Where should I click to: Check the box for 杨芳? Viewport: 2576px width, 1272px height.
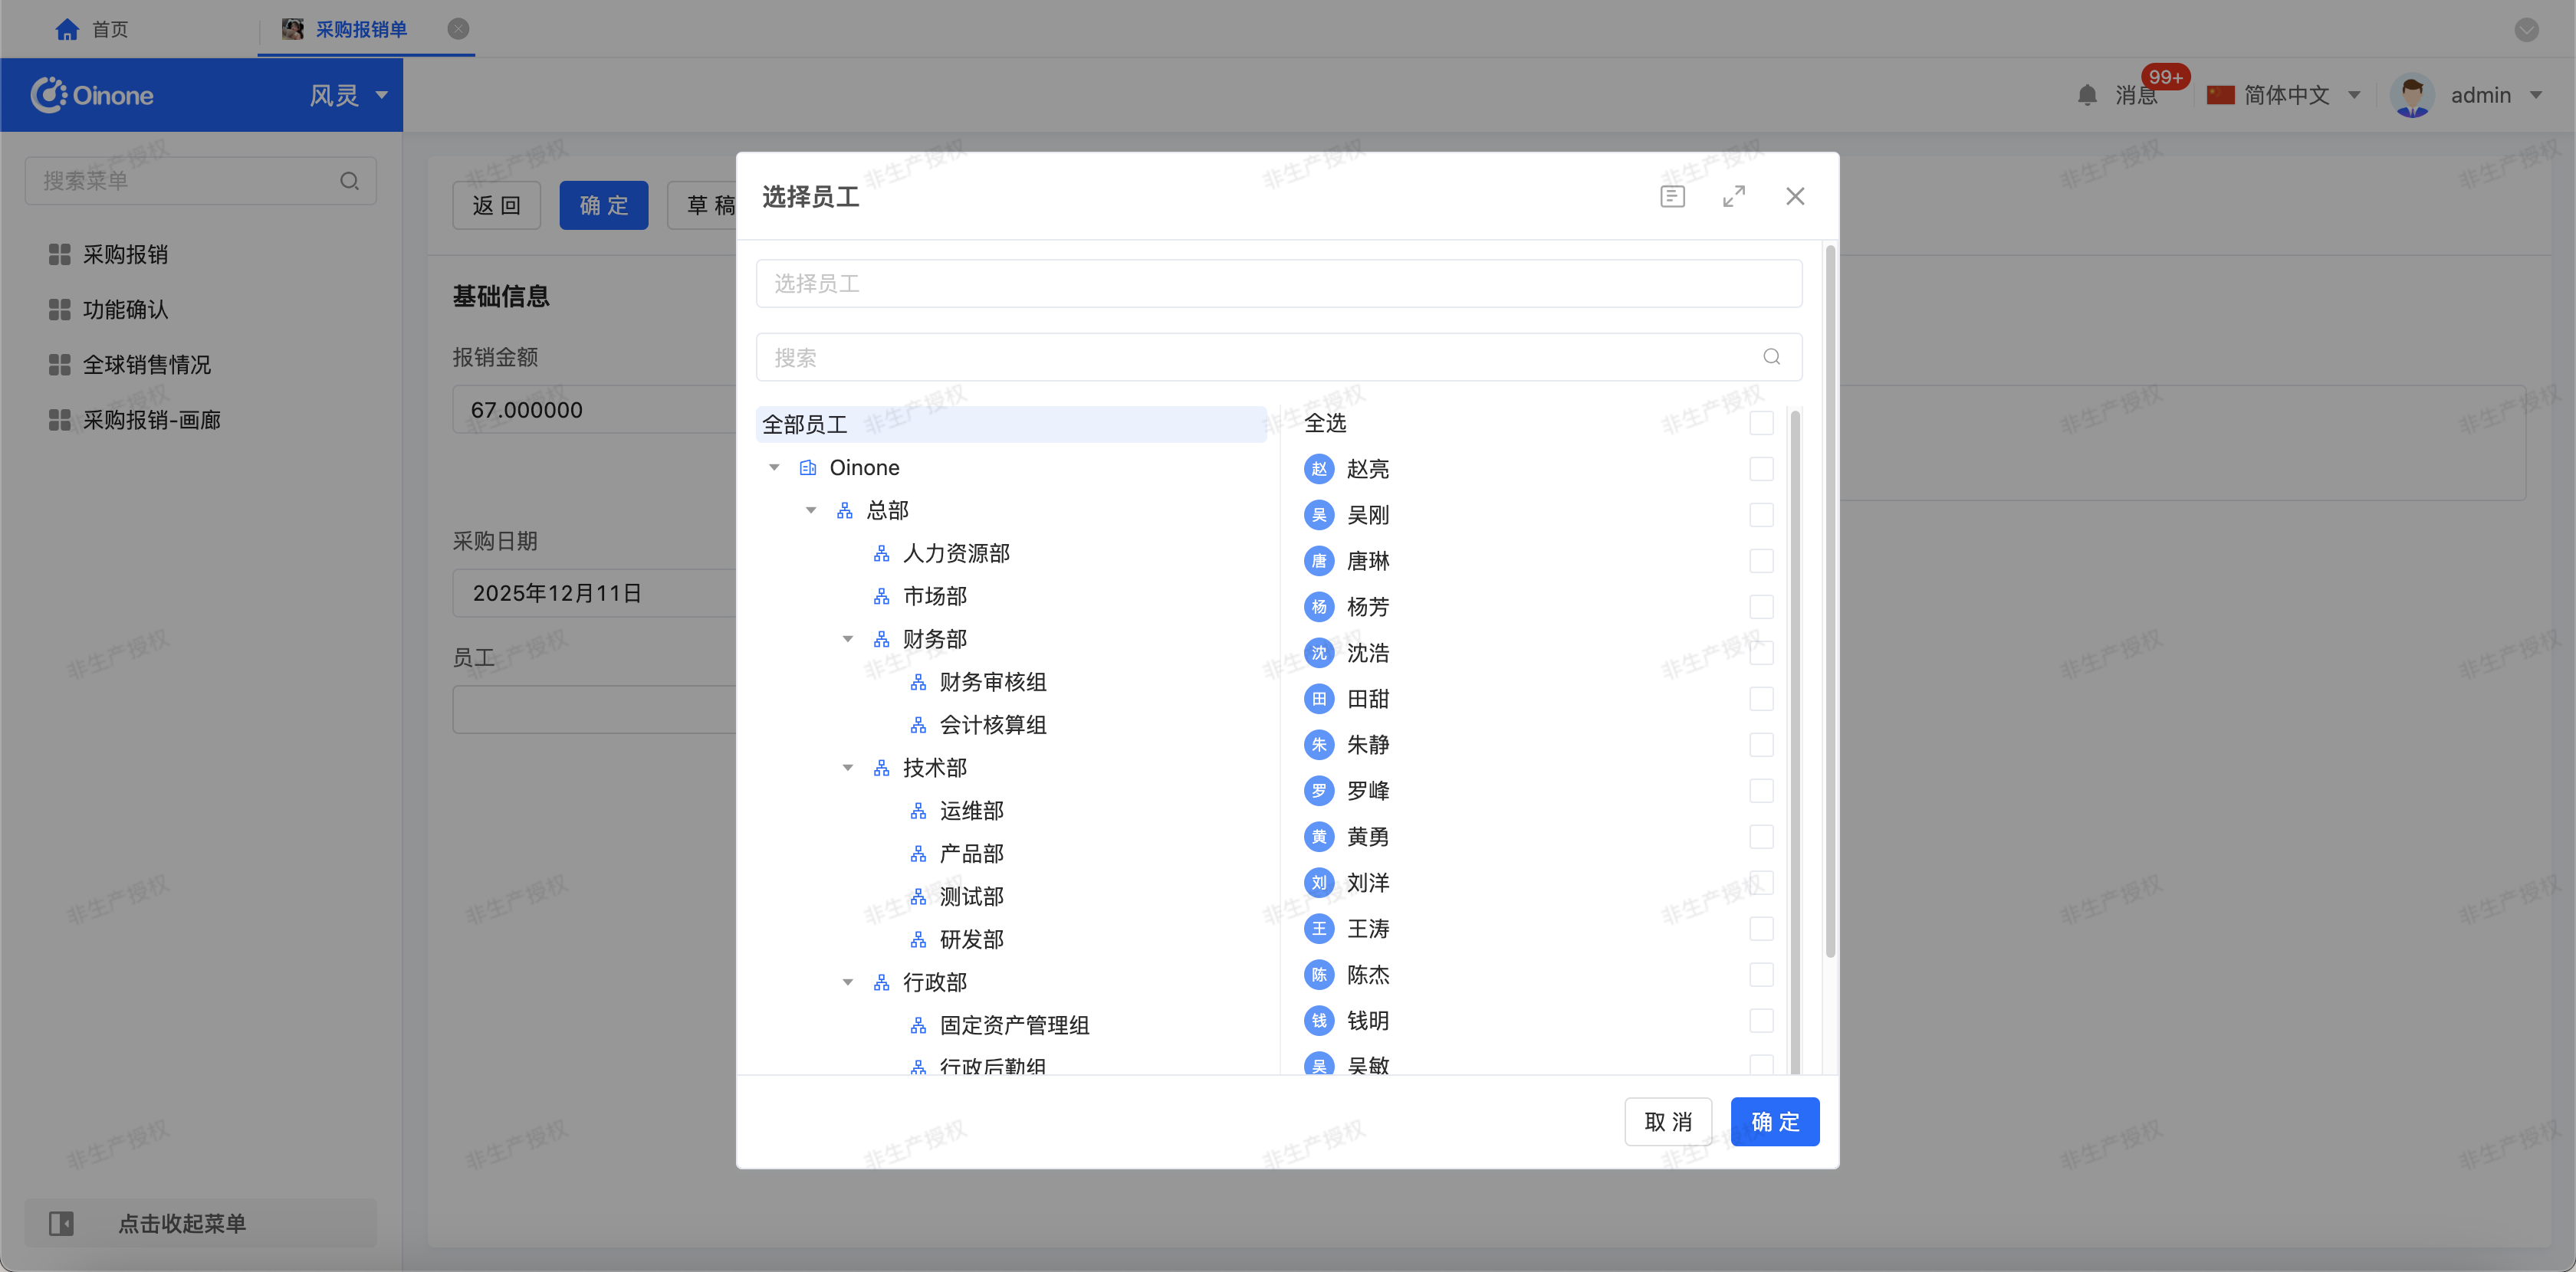[1761, 607]
